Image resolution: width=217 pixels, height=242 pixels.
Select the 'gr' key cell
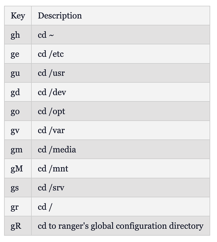(14, 207)
